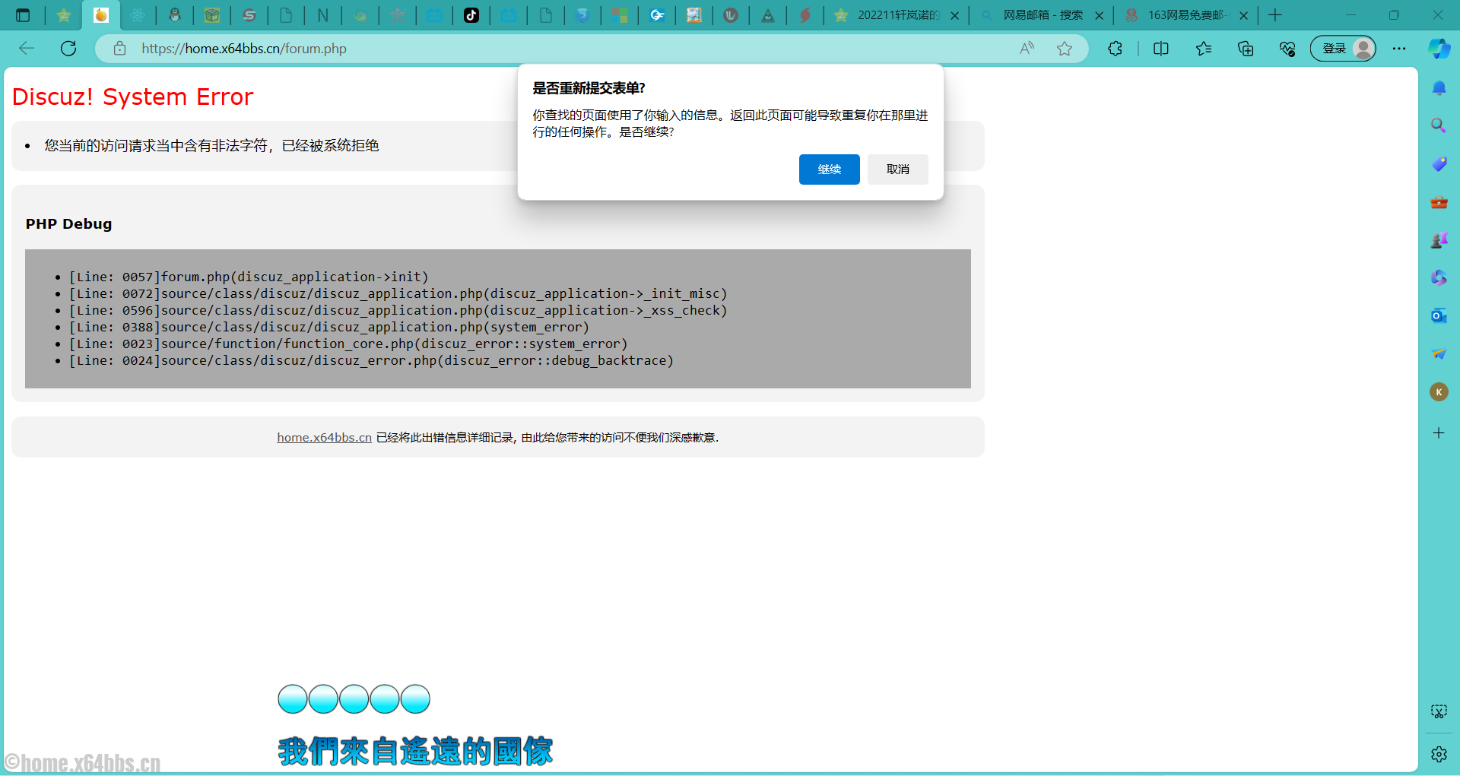Switch to the Windows-logo colored squares tab
The image size is (1460, 776).
(620, 15)
